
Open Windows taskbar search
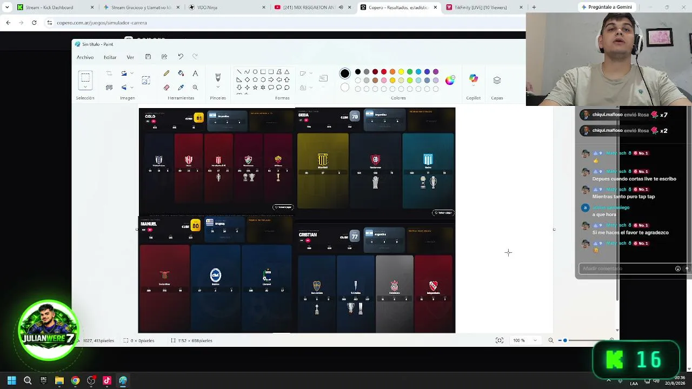[x=28, y=380]
